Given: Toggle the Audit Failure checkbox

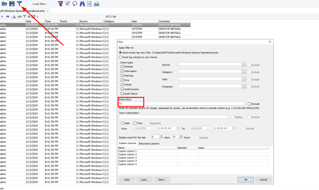Looking at the screenshot, I should click(x=122, y=94).
